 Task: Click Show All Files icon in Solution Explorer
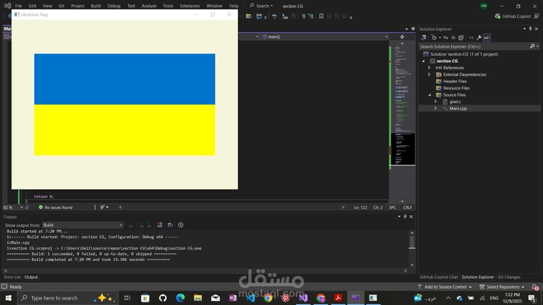click(461, 37)
